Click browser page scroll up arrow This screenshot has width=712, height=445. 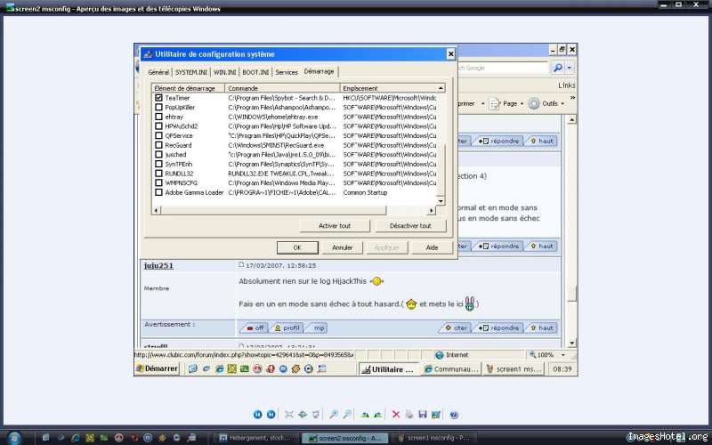(572, 120)
